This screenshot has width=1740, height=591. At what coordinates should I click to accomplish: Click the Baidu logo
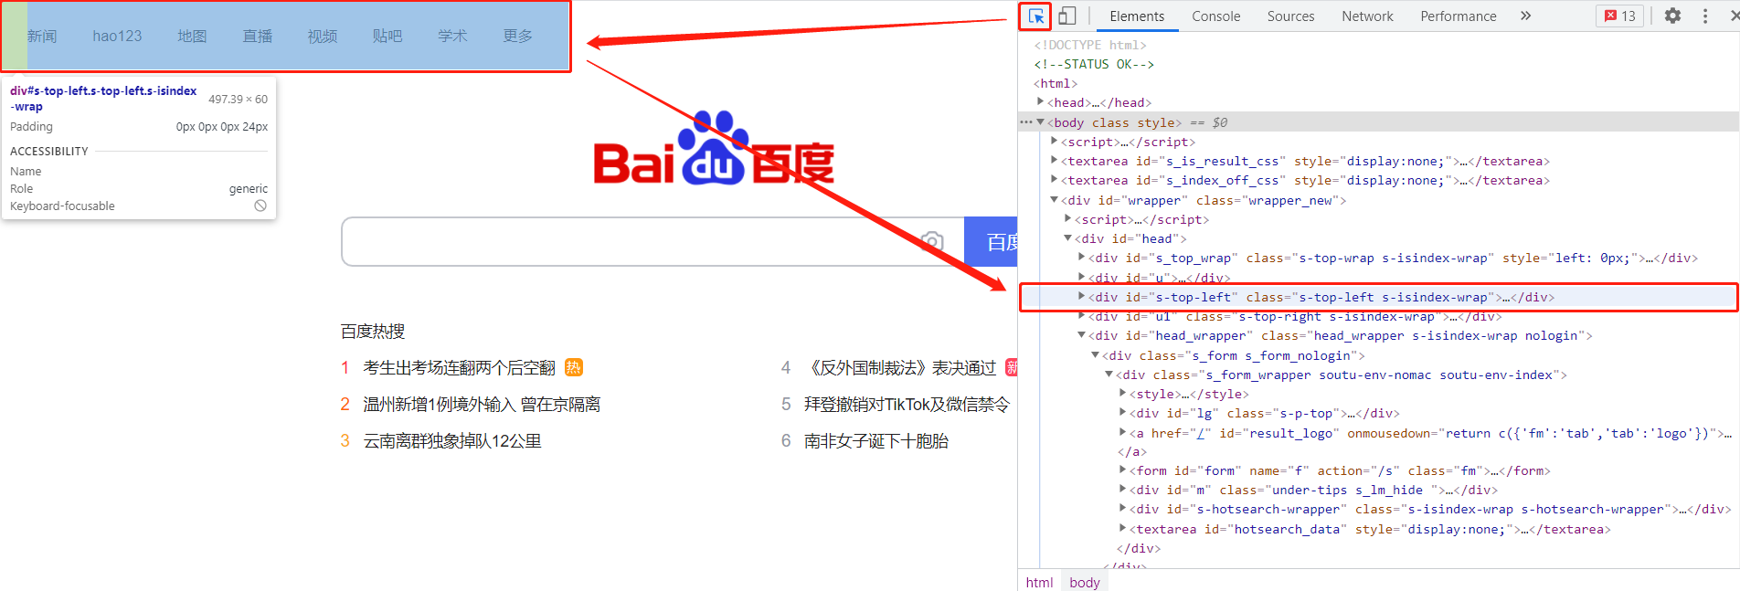[714, 149]
